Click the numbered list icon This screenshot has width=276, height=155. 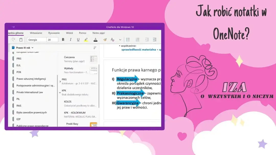(x=137, y=40)
